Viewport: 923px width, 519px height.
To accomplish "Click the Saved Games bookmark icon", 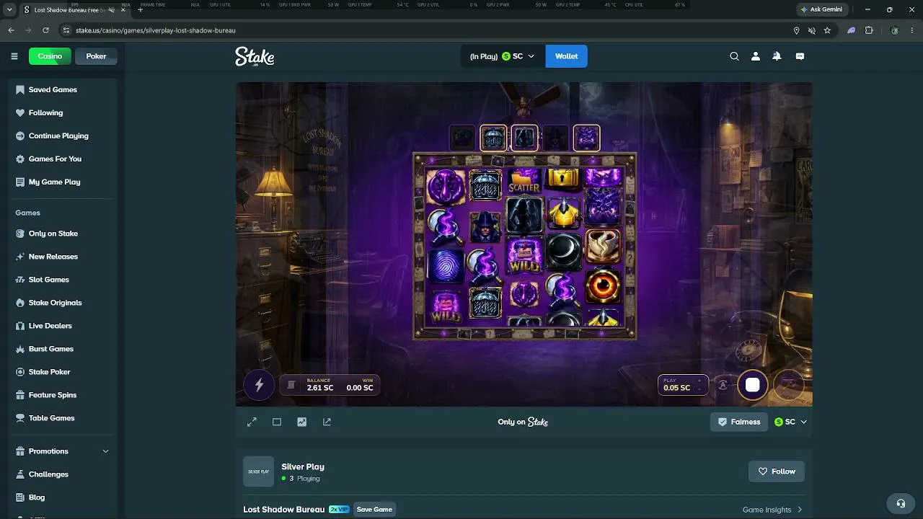I will [x=20, y=89].
